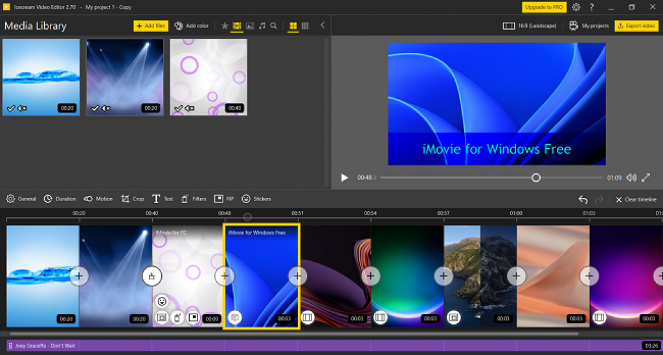Open the Text tool
663x355 pixels.
click(x=163, y=199)
